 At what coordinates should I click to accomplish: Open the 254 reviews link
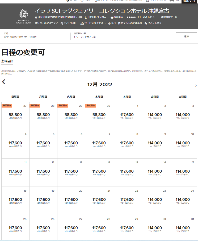pyautogui.click(x=150, y=17)
